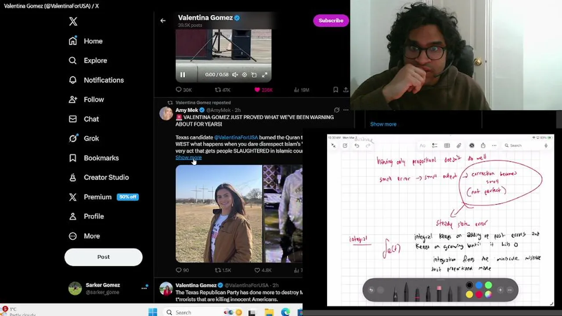This screenshot has height=316, width=562.
Task: Share the video post
Action: pos(346,90)
